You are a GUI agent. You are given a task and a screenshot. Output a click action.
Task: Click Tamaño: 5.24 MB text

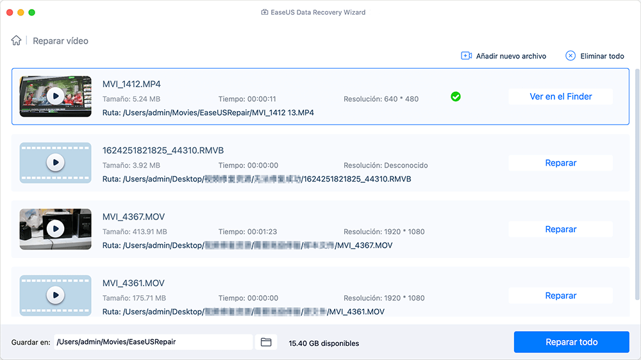[x=131, y=99]
